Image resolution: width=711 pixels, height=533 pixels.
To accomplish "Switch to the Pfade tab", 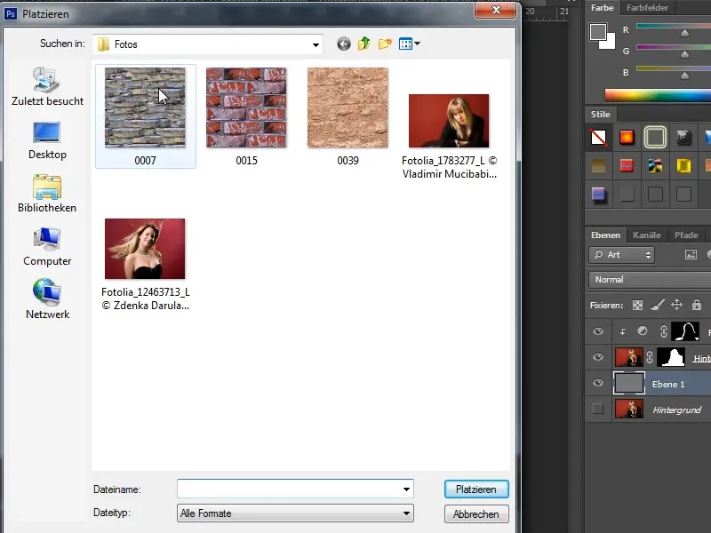I will 686,235.
